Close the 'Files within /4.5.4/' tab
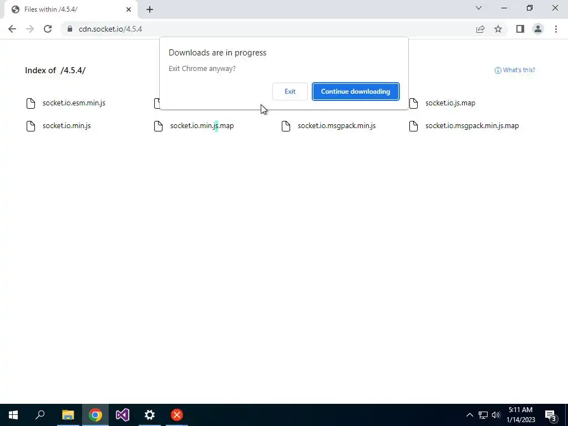 pyautogui.click(x=129, y=9)
